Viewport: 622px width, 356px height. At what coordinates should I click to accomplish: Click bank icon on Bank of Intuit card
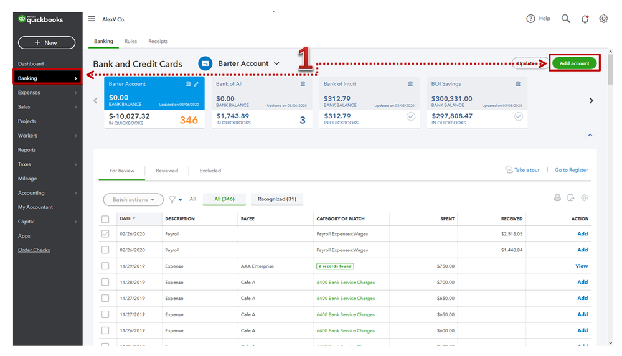(x=410, y=83)
